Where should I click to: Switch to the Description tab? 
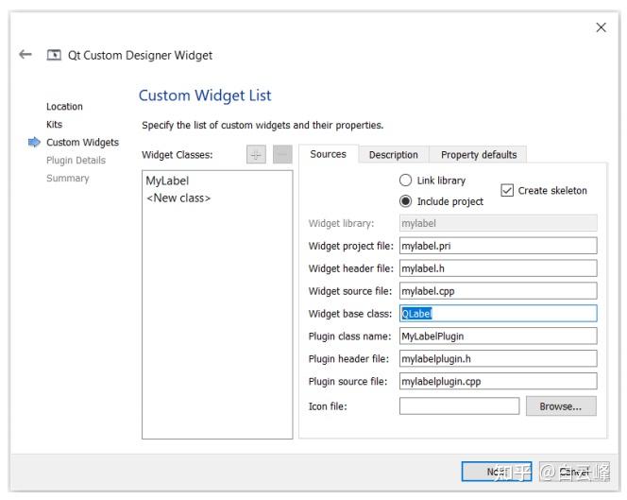pos(393,155)
